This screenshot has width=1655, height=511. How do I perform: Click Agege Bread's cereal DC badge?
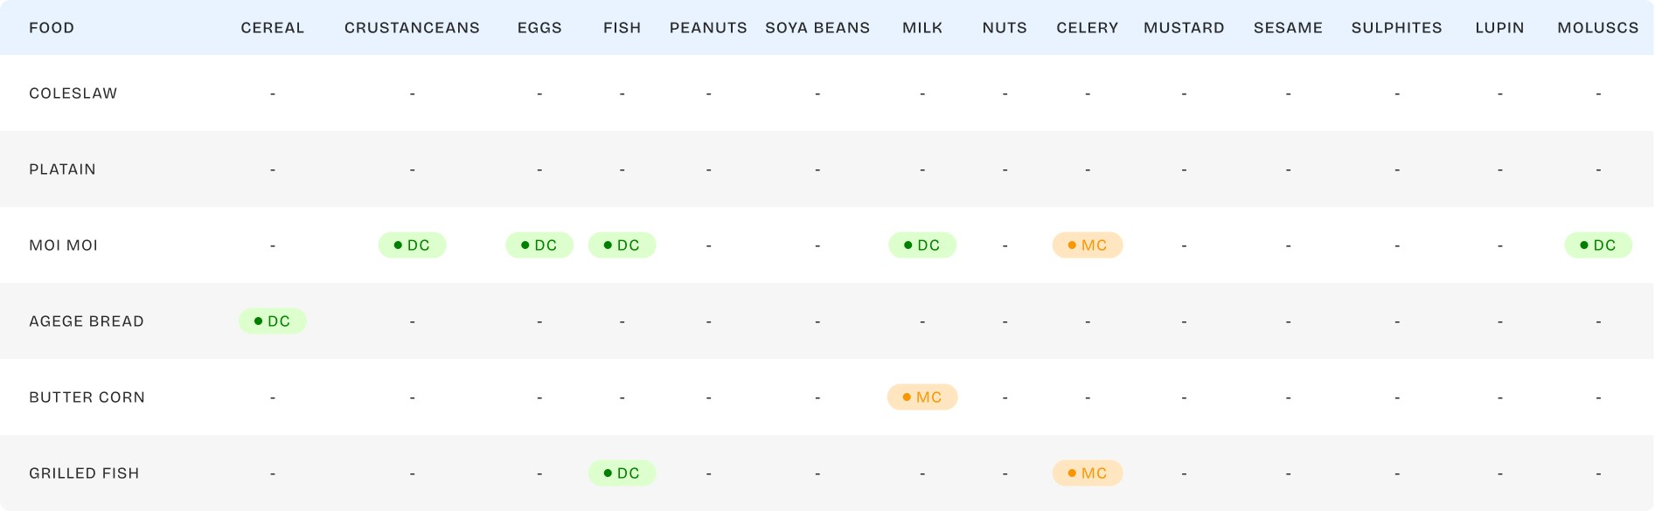tap(272, 321)
